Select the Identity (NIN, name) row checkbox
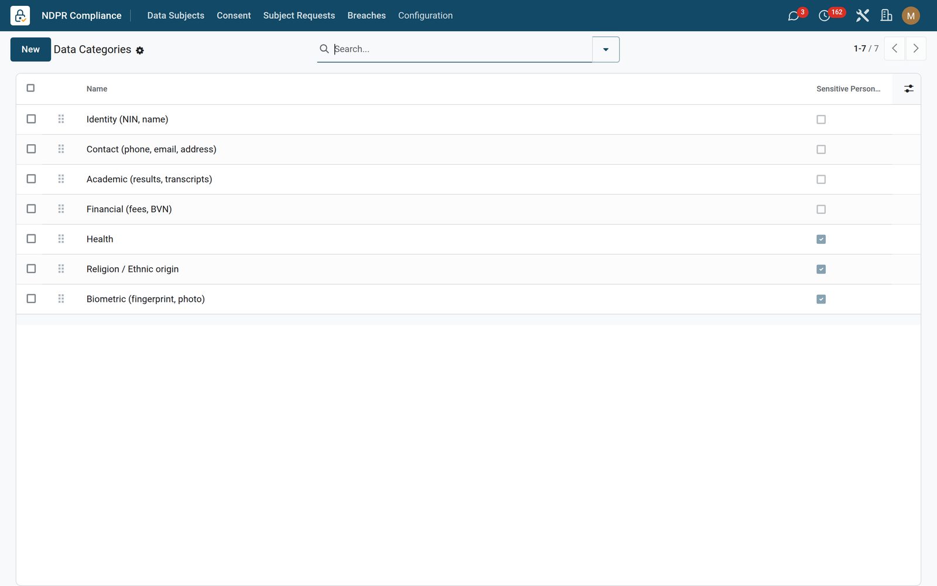This screenshot has width=937, height=586. 31,119
